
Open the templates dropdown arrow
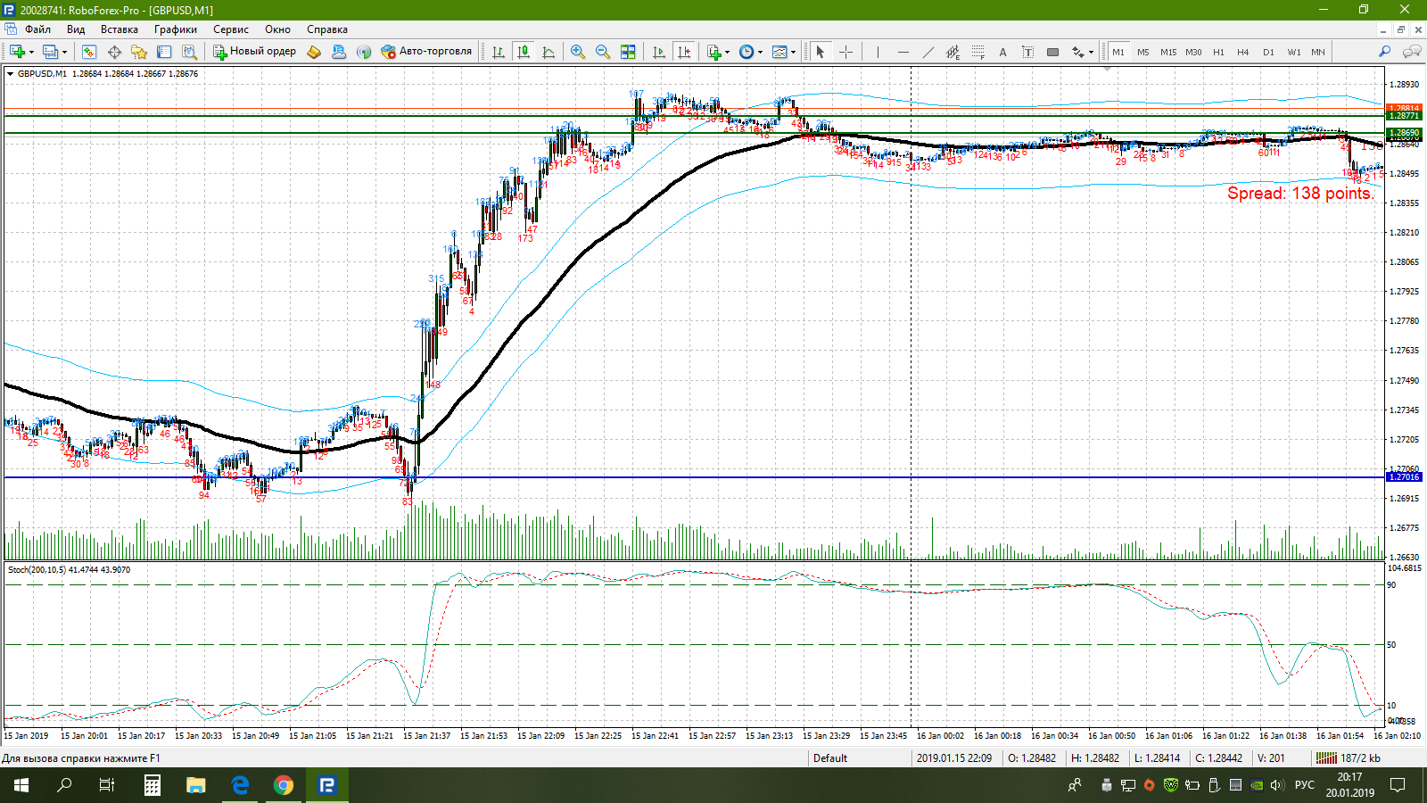(793, 52)
